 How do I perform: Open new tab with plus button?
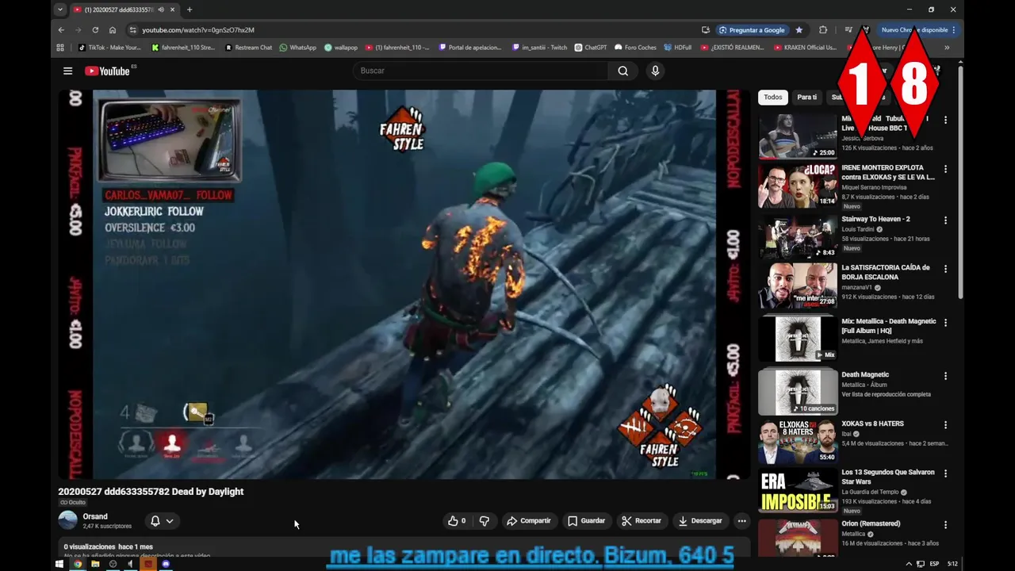click(x=189, y=10)
